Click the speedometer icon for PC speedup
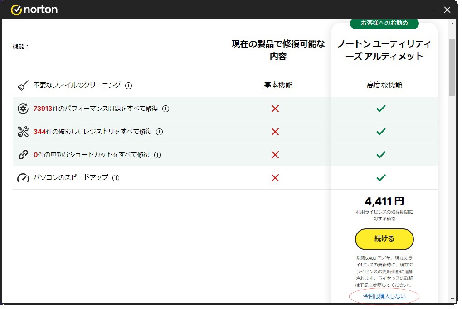The width and height of the screenshot is (462, 309). [x=23, y=178]
